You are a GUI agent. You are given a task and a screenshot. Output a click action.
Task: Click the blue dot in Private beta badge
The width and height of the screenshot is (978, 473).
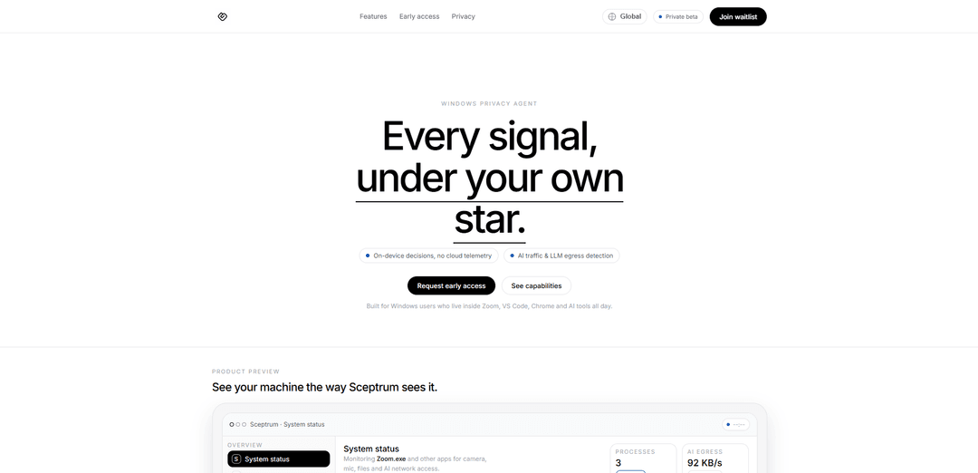[660, 16]
